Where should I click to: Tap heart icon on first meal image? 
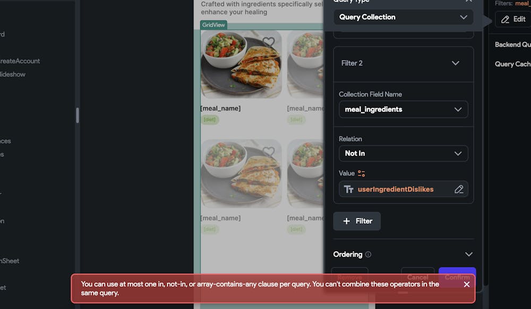269,42
